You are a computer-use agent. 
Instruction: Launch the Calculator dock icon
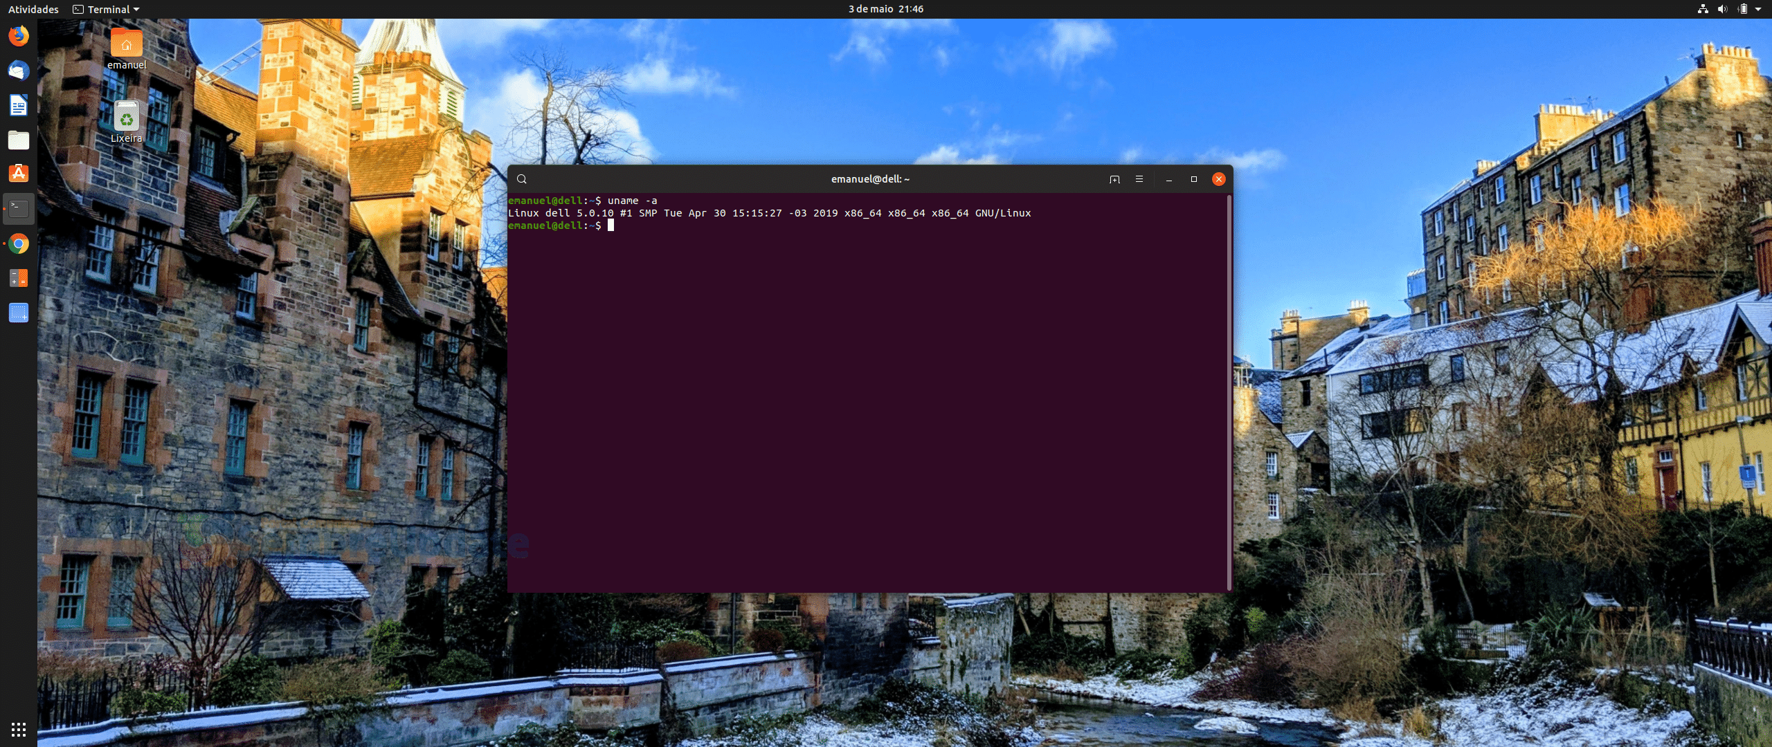coord(19,278)
